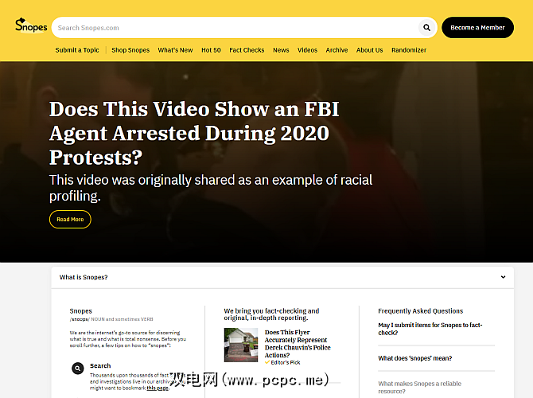Click the house flyer article thumbnail
This screenshot has height=398, width=533.
point(241,345)
